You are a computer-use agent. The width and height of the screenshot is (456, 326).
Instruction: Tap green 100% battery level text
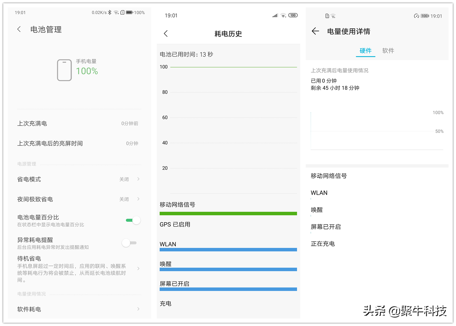coord(87,71)
